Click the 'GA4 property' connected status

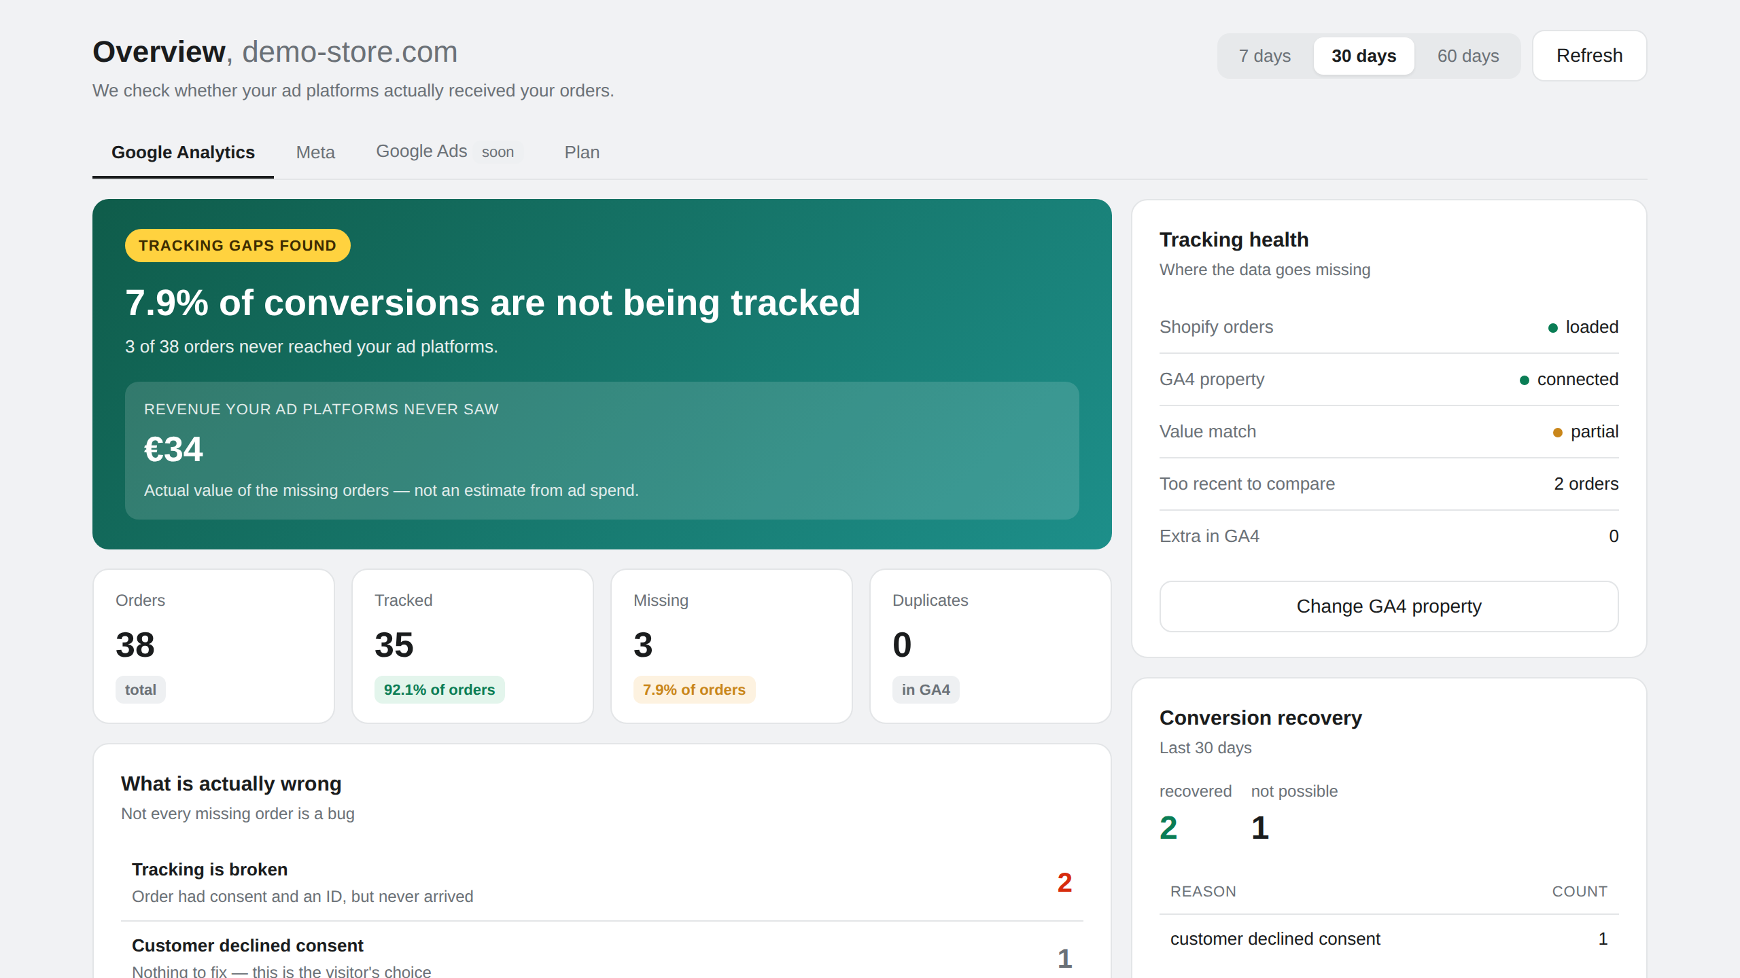(x=1569, y=379)
